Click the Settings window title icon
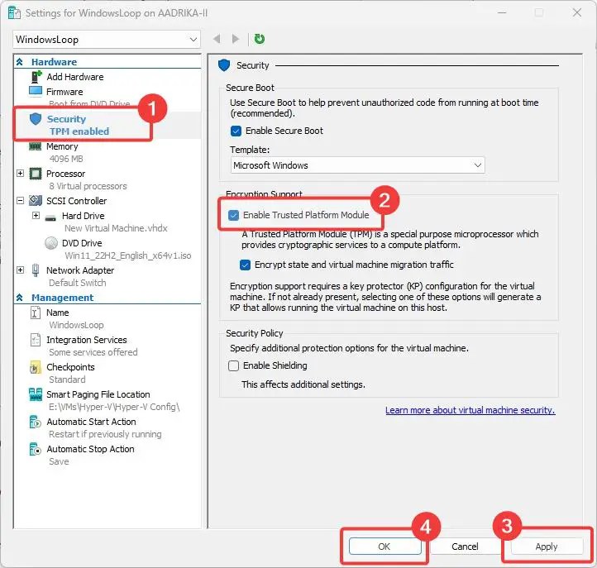Image resolution: width=597 pixels, height=568 pixels. coord(14,13)
